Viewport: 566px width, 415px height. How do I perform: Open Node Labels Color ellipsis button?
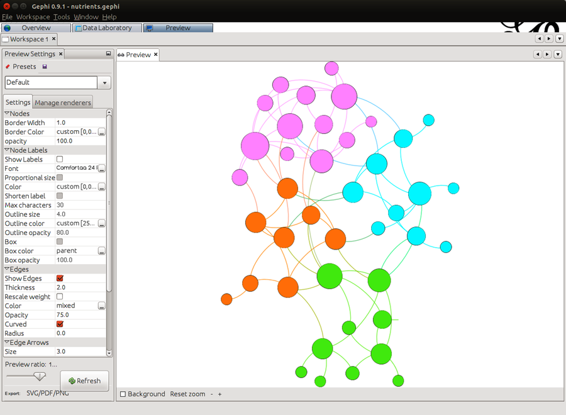tap(102, 187)
